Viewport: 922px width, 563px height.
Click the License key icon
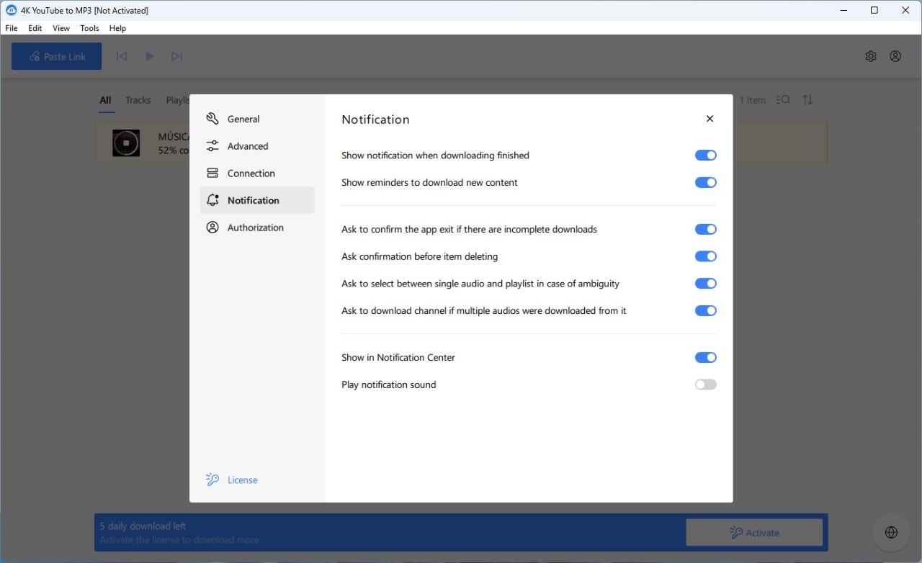(x=212, y=479)
